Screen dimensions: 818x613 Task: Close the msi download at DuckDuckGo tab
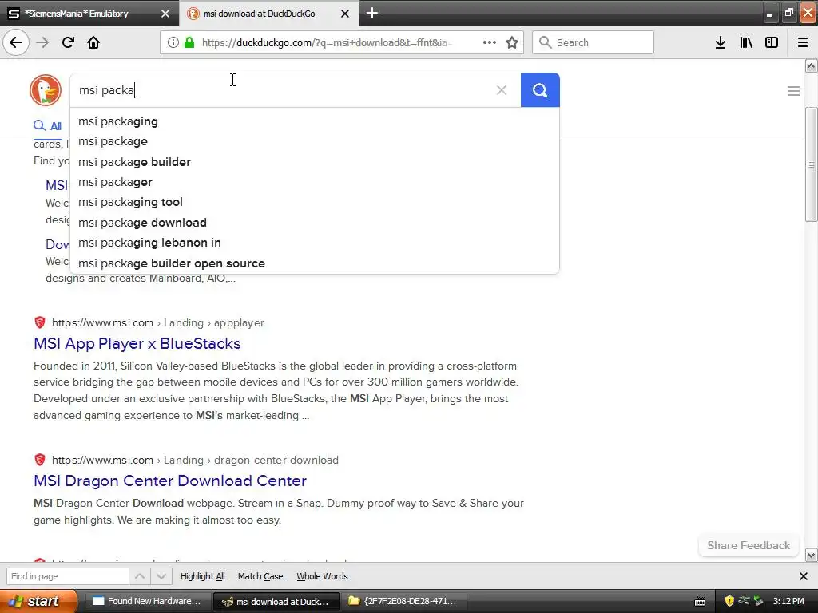click(345, 14)
